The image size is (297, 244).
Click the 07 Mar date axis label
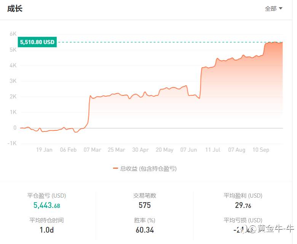point(92,150)
